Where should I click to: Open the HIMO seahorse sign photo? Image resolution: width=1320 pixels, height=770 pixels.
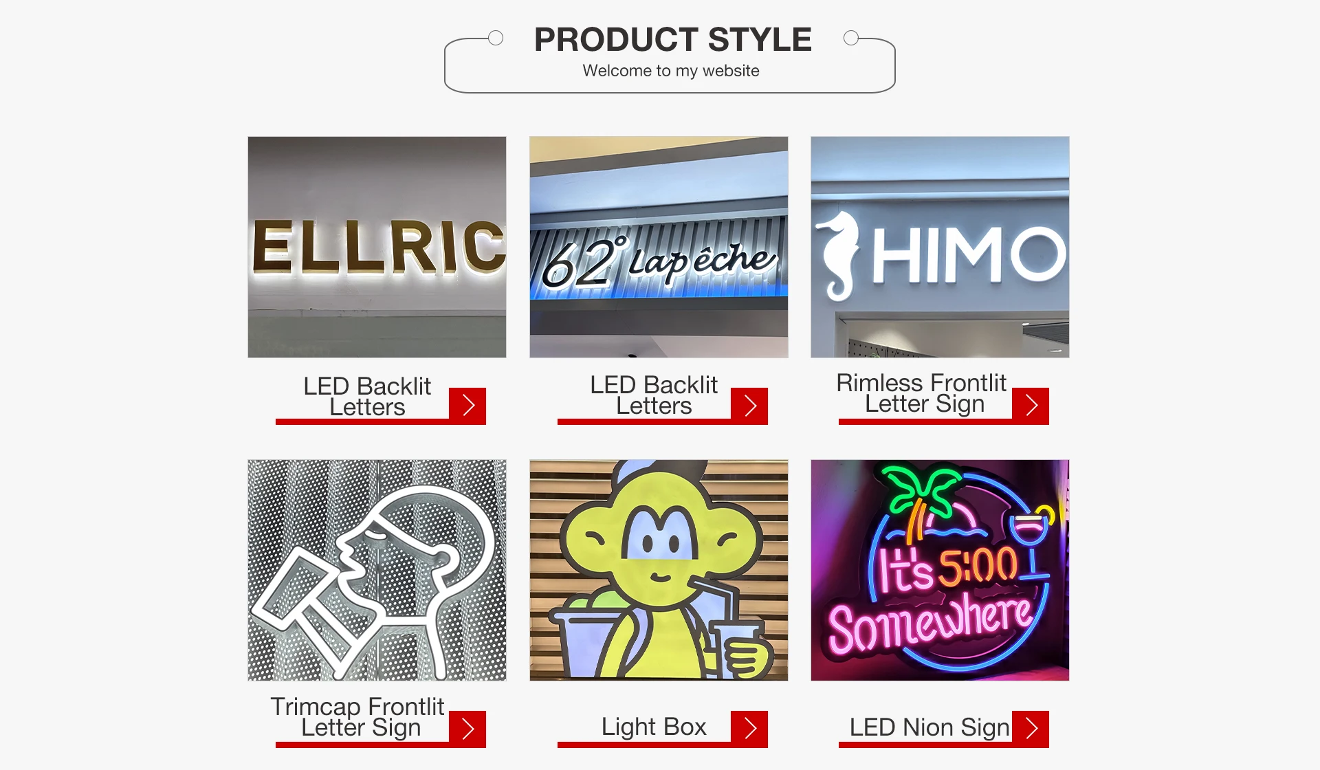click(940, 247)
